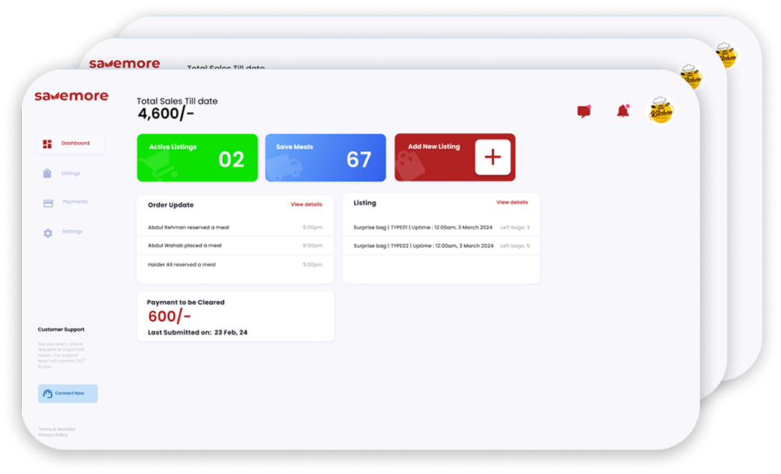Open the Listings section from the sidebar

pos(72,173)
